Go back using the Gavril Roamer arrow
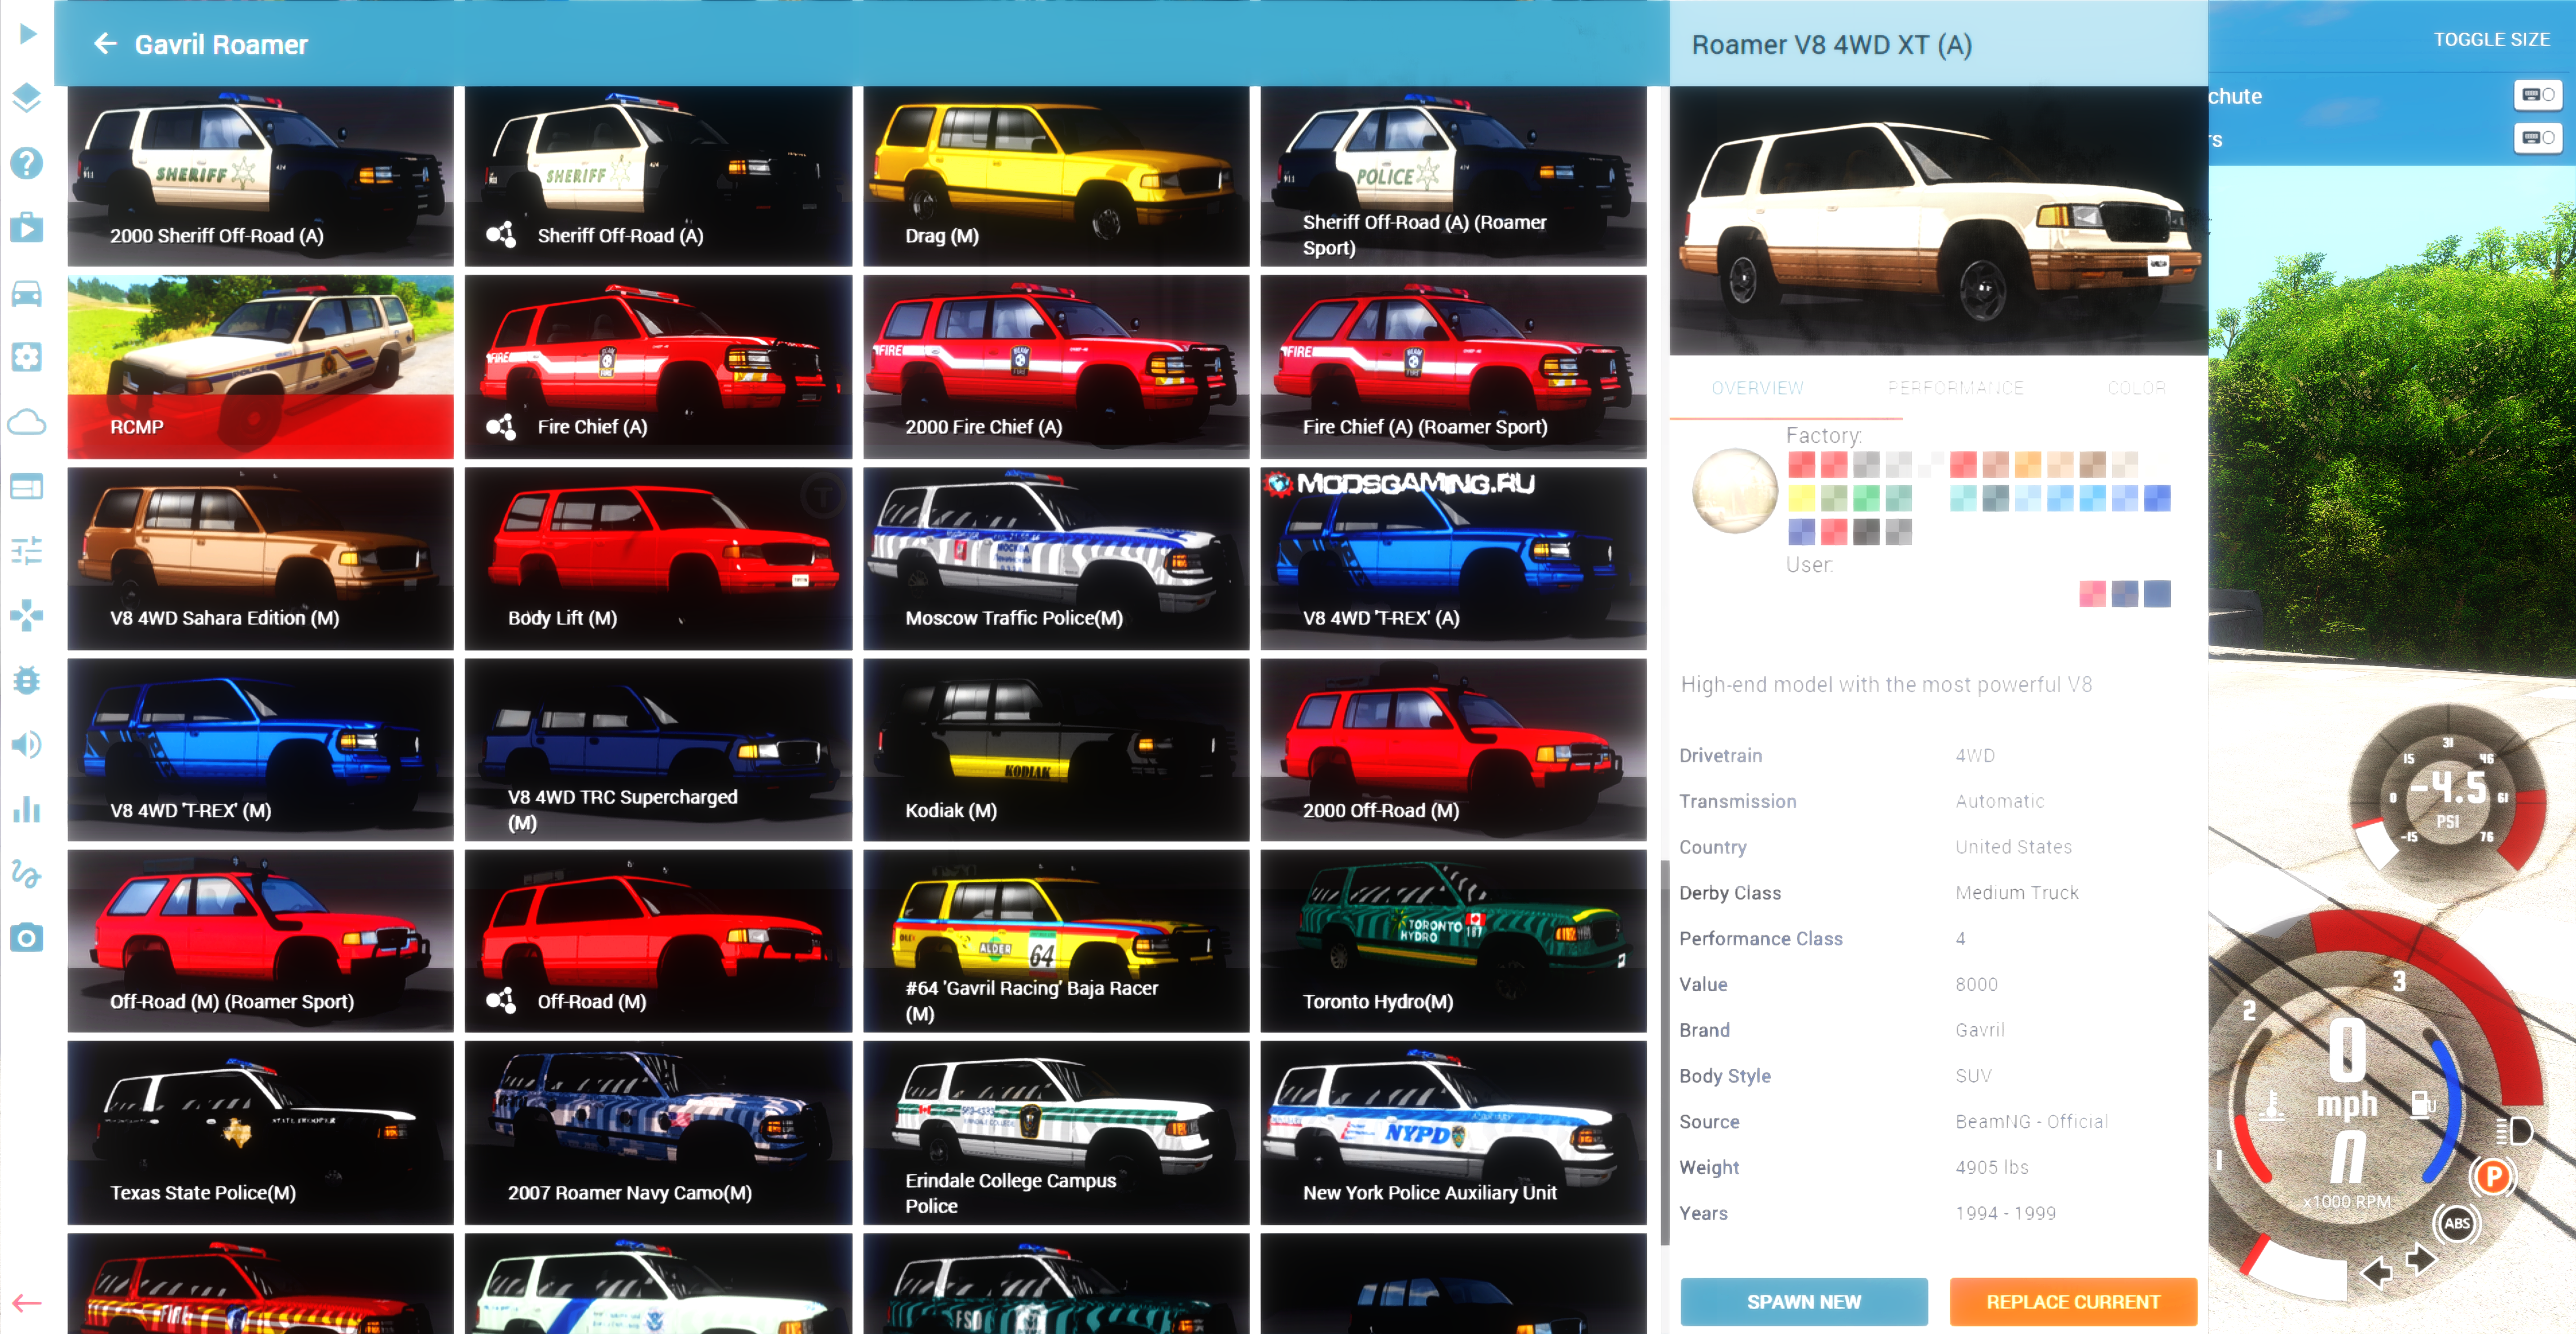 [105, 44]
